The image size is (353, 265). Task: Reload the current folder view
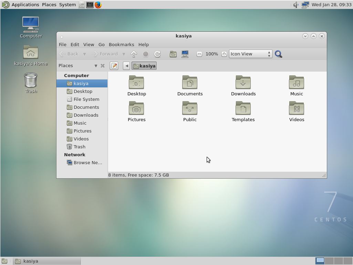pos(158,54)
